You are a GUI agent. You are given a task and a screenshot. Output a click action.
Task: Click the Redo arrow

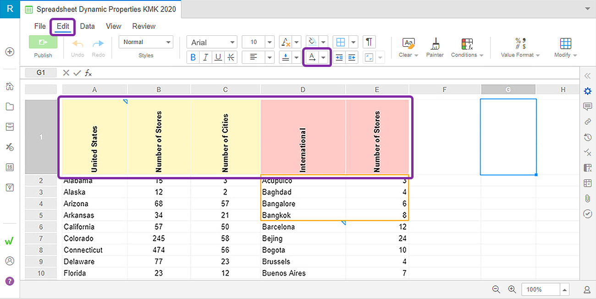pyautogui.click(x=98, y=44)
